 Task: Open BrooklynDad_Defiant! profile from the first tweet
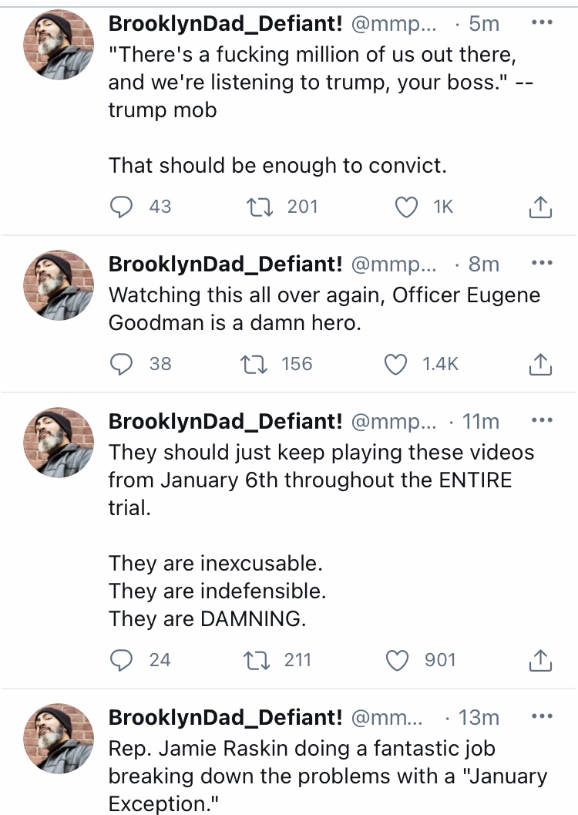click(x=225, y=23)
